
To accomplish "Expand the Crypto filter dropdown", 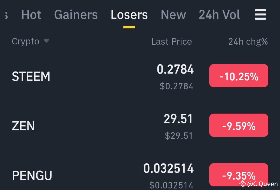I will click(31, 41).
